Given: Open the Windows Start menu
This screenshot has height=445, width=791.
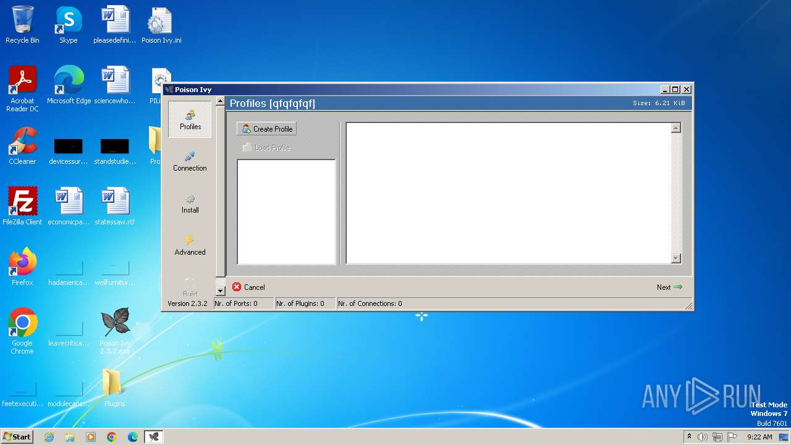Looking at the screenshot, I should click(x=17, y=437).
